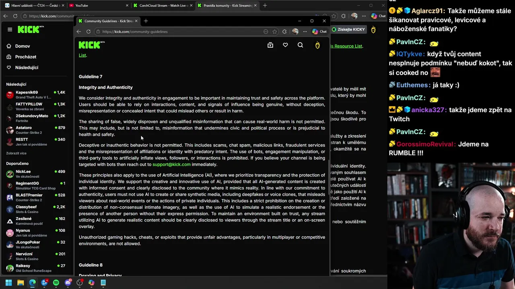Open a new tab in the front window
515x289 pixels.
tap(146, 21)
